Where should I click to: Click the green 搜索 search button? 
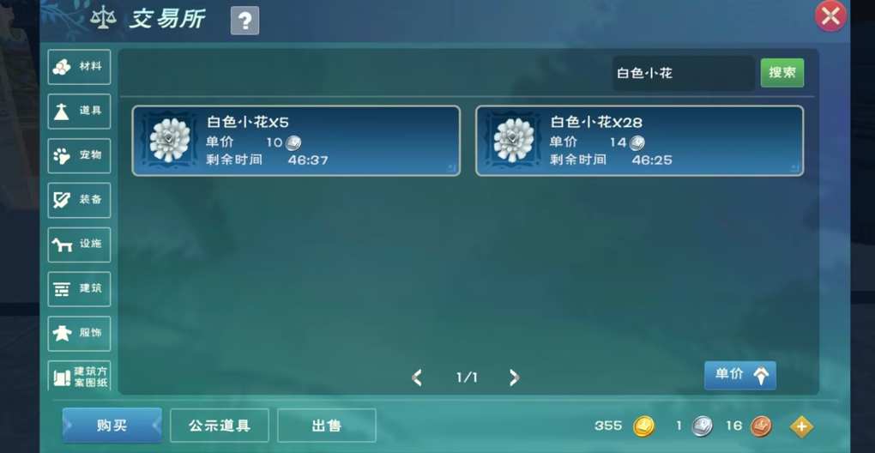click(781, 73)
